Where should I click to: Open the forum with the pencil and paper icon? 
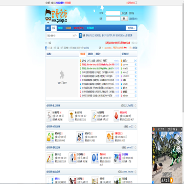[x=50, y=158]
